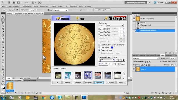Add a key frame in plugin dialog

[x=117, y=60]
